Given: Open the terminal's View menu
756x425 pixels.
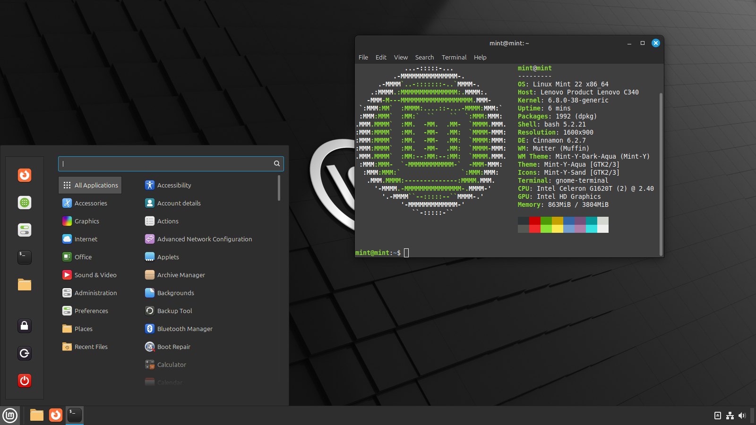Looking at the screenshot, I should tap(401, 57).
